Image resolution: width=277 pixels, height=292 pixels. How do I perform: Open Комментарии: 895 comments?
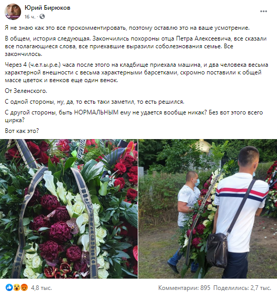coord(184,288)
